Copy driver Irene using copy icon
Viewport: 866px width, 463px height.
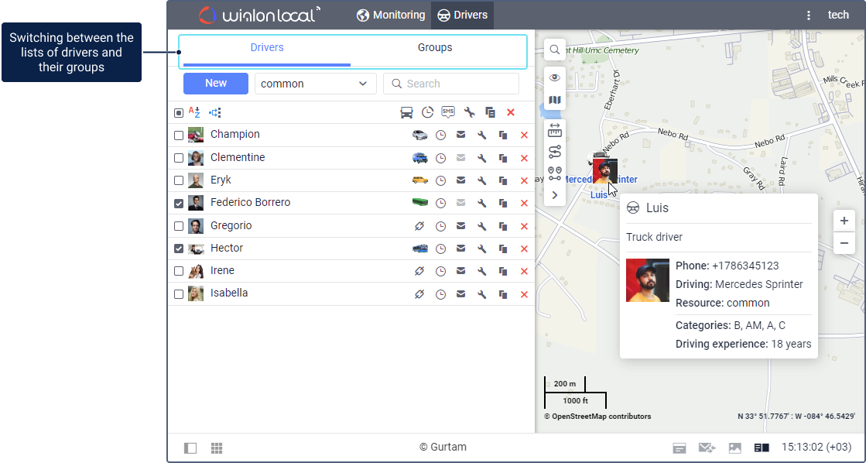tap(503, 272)
